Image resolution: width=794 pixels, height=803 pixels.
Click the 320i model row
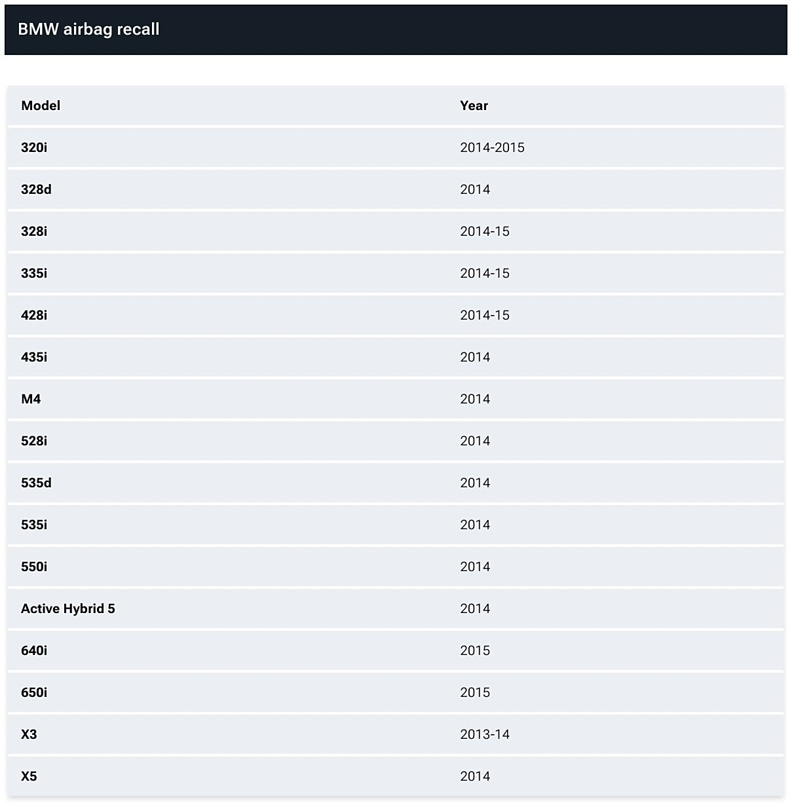(x=396, y=147)
